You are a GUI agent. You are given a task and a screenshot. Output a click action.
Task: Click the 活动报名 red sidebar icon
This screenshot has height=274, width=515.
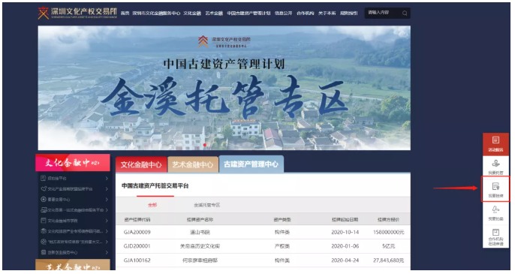click(x=495, y=143)
